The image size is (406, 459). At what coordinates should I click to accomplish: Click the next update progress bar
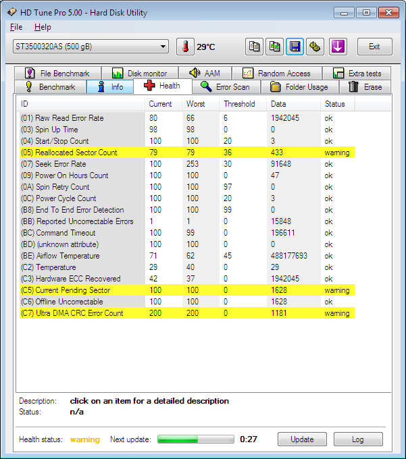196,439
